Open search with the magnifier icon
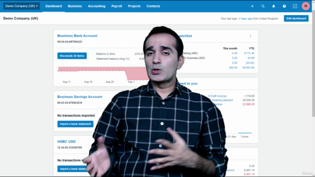Viewport: 315px width, 177px height. 263,6
